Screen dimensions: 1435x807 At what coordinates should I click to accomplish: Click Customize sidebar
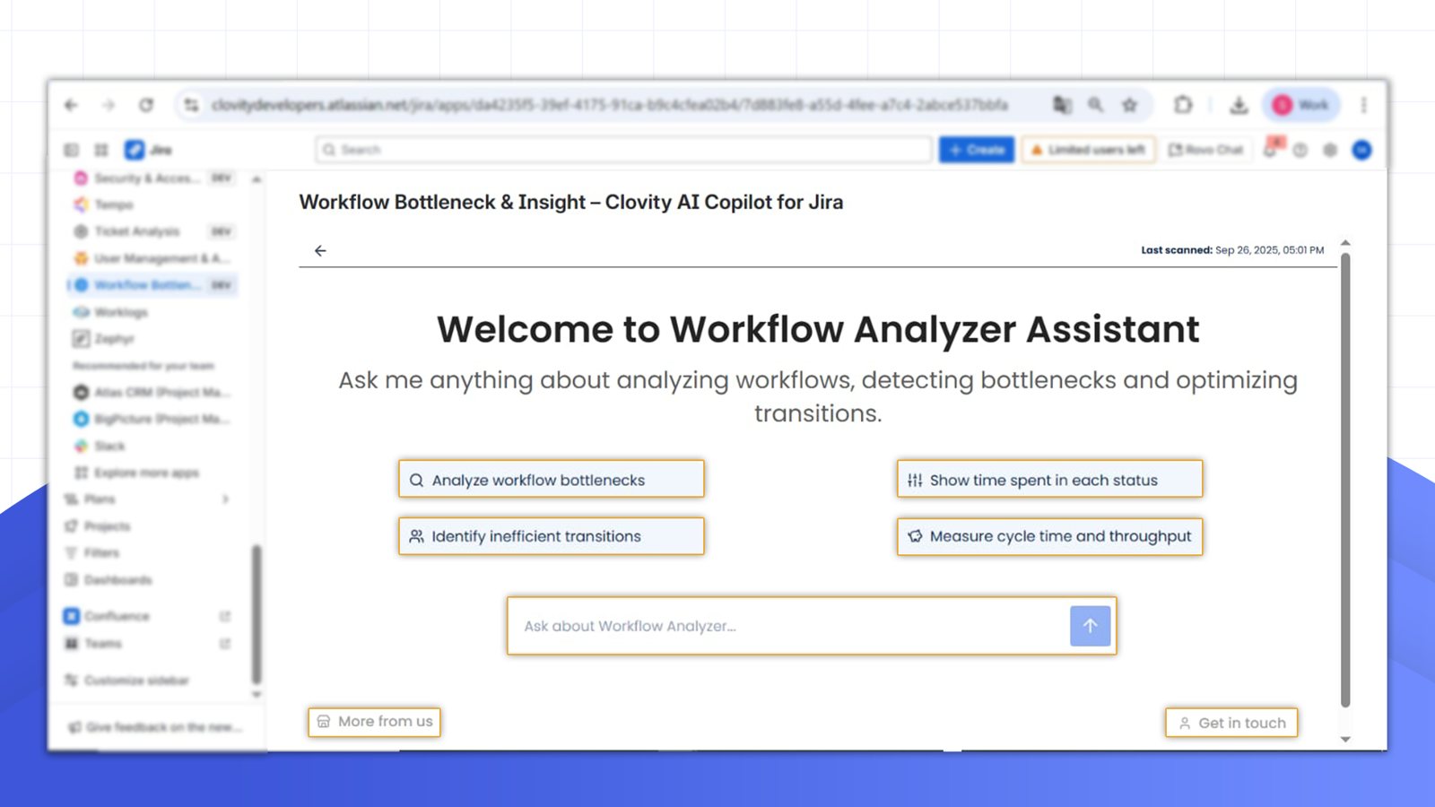[150, 681]
